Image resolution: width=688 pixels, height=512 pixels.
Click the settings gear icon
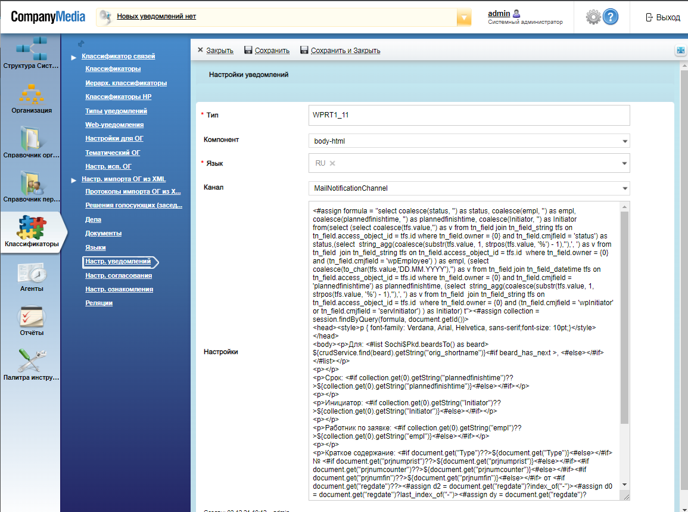pos(593,17)
